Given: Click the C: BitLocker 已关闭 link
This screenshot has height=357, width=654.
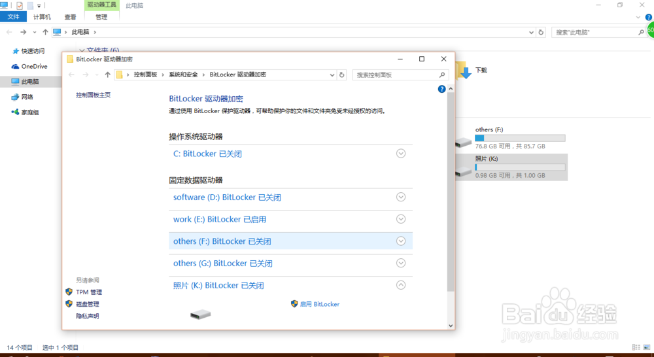Looking at the screenshot, I should [207, 154].
